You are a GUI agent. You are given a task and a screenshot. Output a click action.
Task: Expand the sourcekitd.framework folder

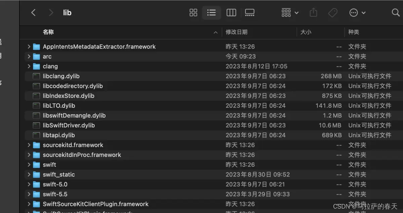pos(29,145)
